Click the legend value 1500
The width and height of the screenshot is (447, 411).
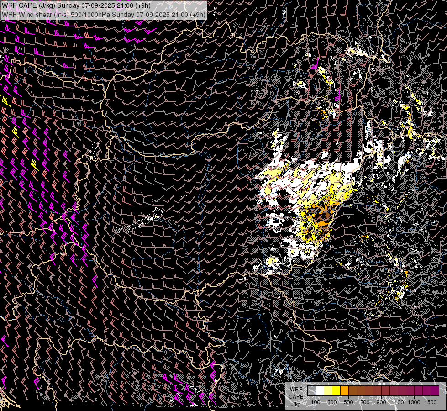(x=431, y=402)
